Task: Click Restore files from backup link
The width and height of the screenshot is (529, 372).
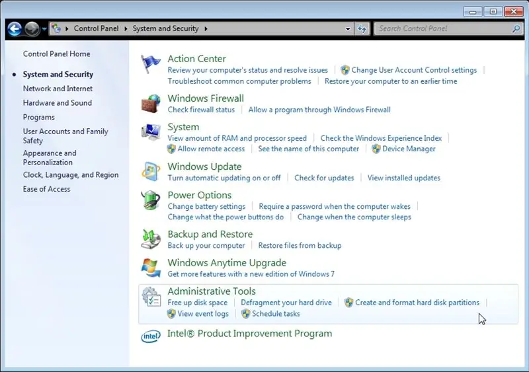Action: 300,246
